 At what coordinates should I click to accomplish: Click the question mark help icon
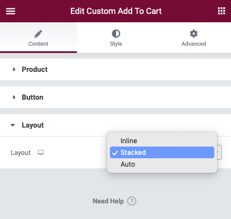point(132,201)
